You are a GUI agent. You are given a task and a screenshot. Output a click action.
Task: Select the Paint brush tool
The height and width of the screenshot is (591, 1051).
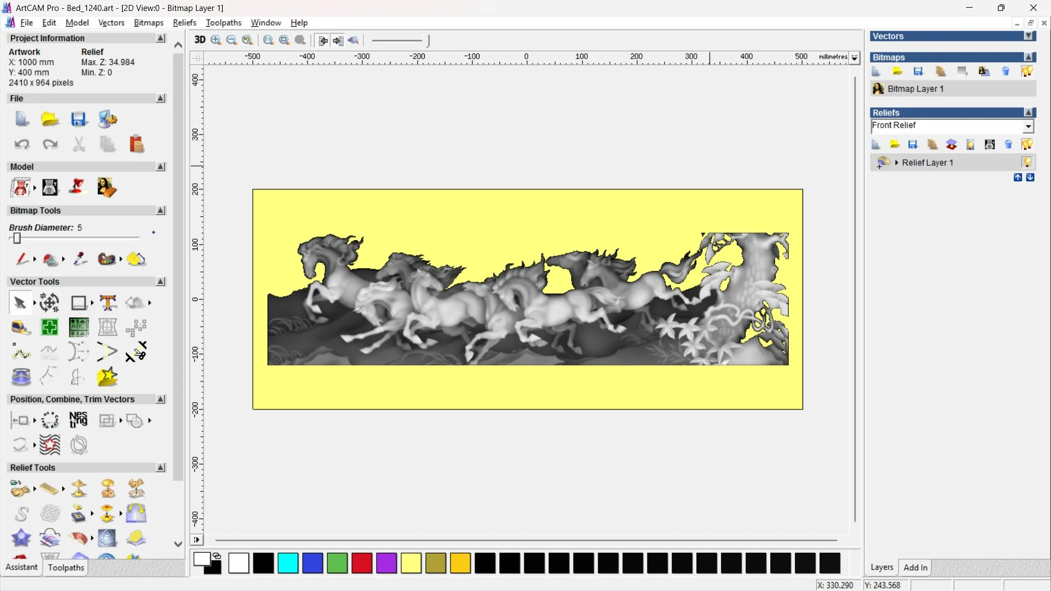[22, 259]
